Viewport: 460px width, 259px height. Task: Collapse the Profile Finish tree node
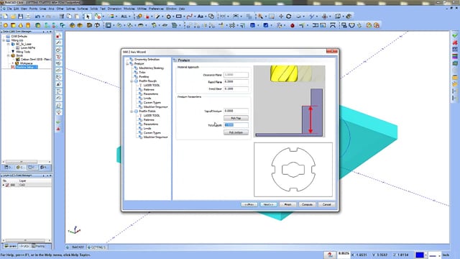(x=132, y=112)
